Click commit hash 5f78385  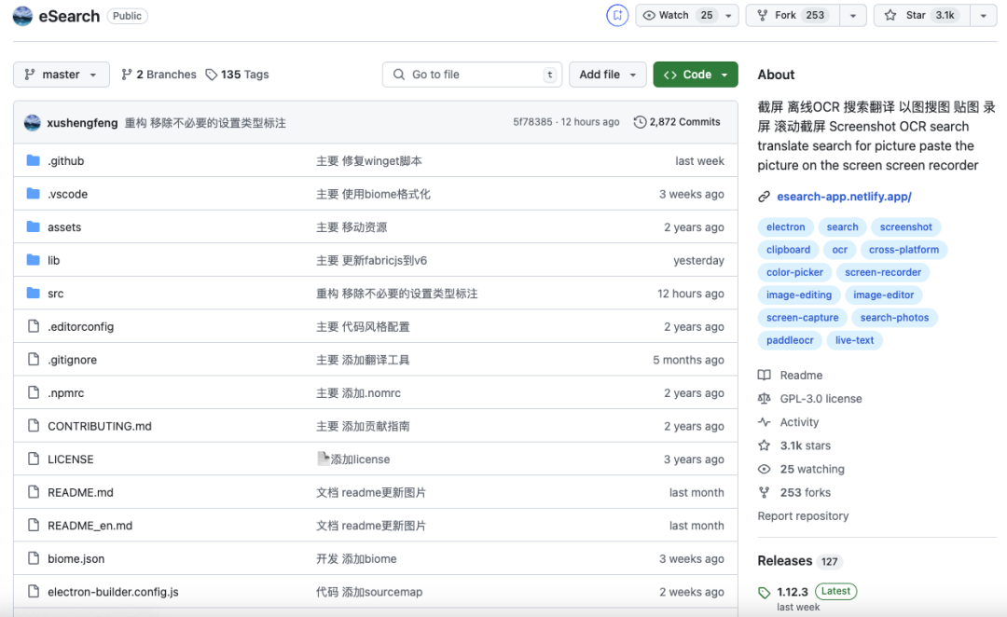532,122
